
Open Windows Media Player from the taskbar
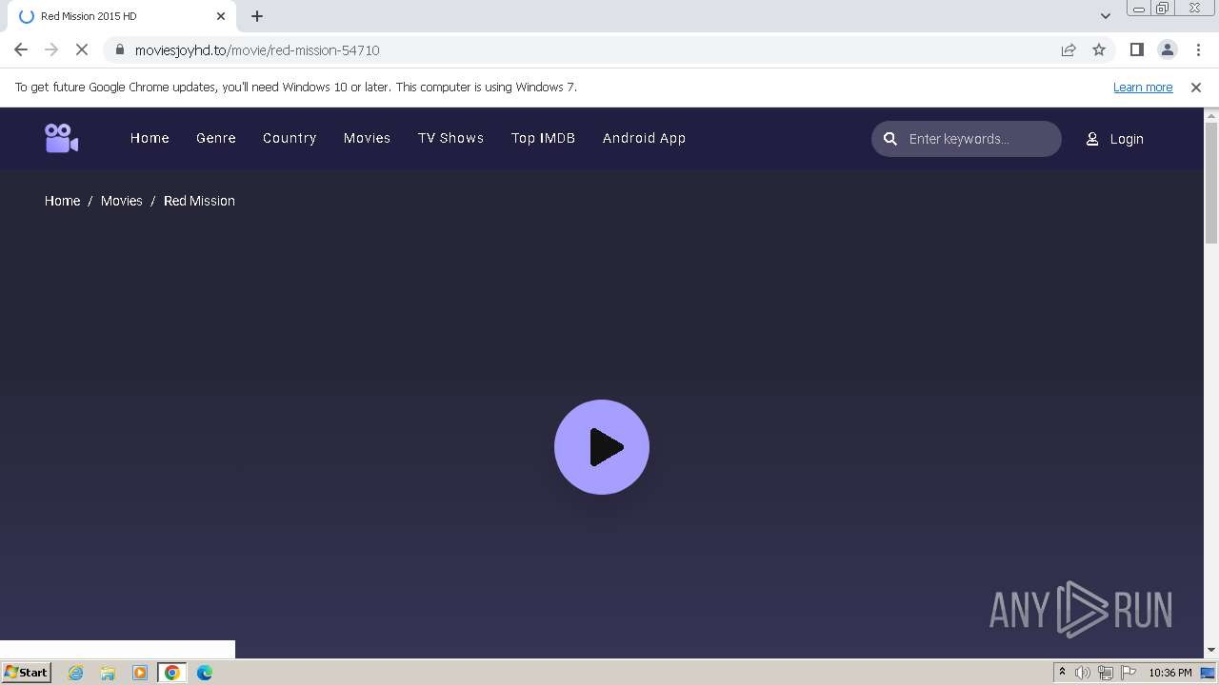point(140,673)
